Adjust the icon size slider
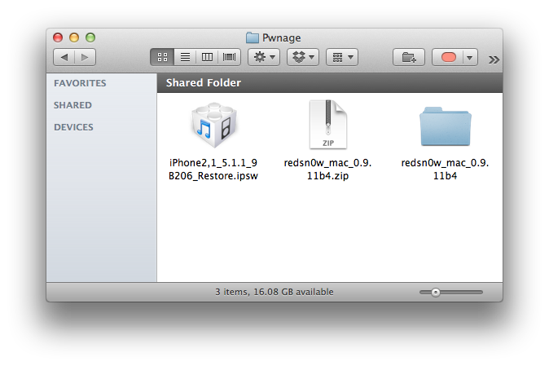Viewport: 549px width, 366px height. point(436,292)
